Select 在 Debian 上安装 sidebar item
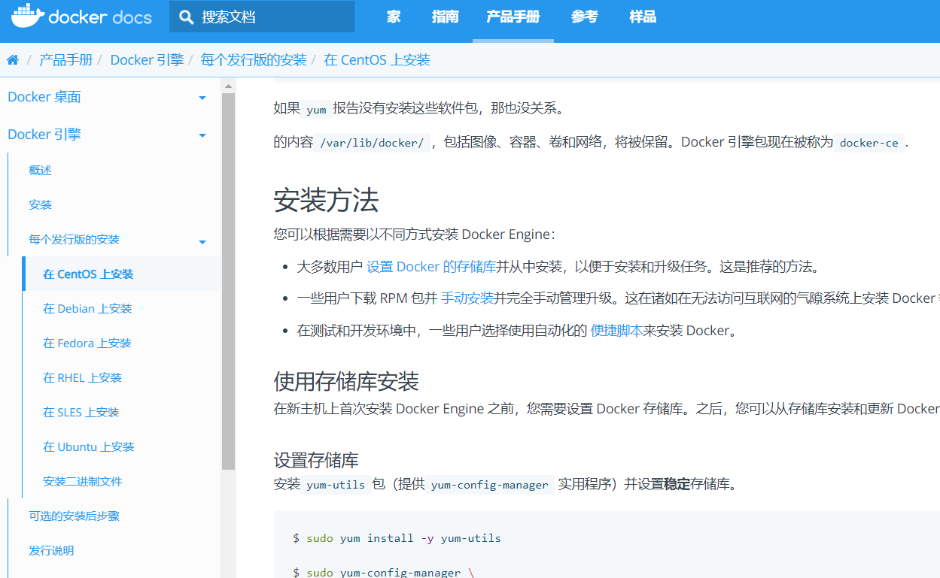The image size is (940, 578). [87, 309]
